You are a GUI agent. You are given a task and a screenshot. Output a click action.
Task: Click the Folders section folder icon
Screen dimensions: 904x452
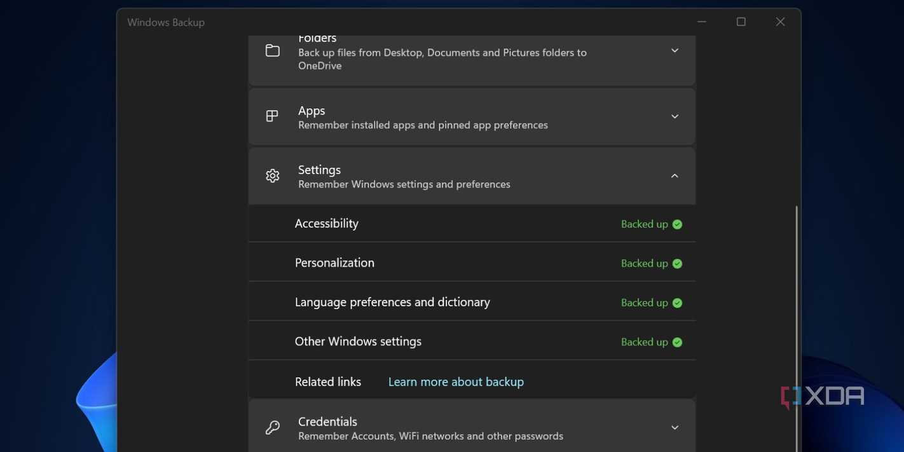point(272,50)
